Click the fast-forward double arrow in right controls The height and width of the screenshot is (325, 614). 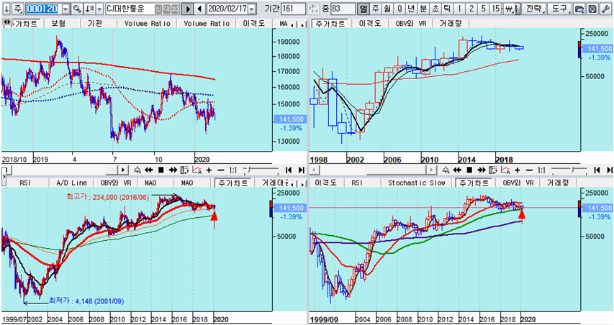pos(482,170)
